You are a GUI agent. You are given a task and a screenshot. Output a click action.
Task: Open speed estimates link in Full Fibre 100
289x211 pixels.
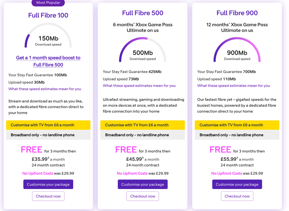click(x=45, y=89)
